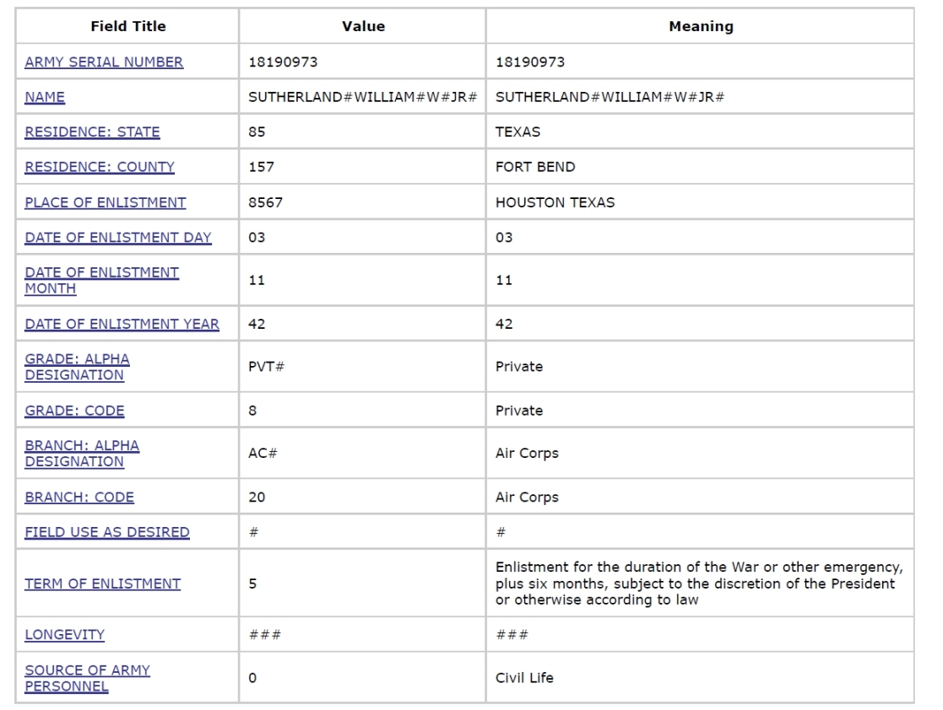Follow the DATE OF ENLISTMENT YEAR link
The image size is (943, 710).
click(122, 324)
